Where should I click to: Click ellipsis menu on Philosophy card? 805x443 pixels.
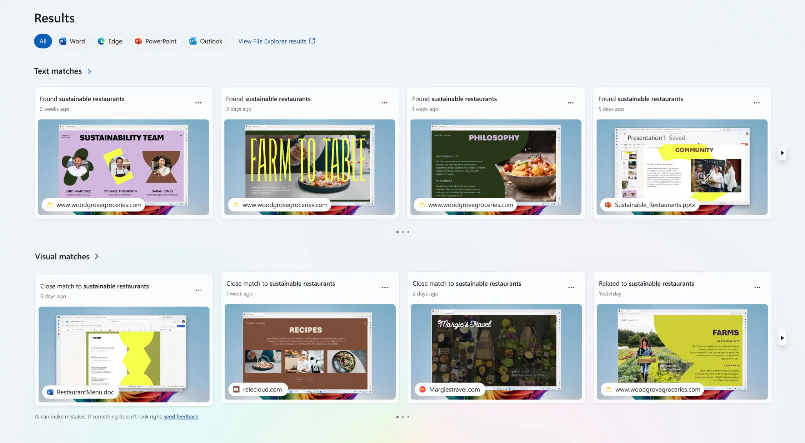(570, 103)
